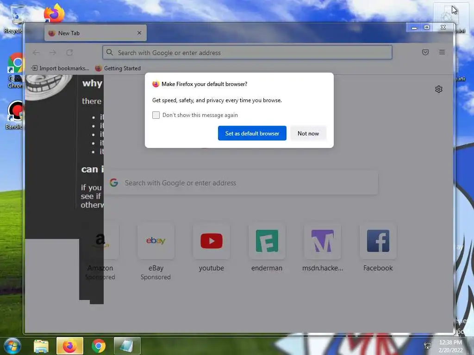Click the taskbar clock showing 12:38 PM
This screenshot has width=474, height=355.
coord(450,346)
